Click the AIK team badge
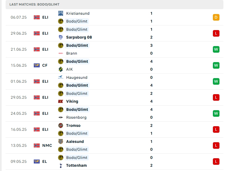Viewport: 227px width, 171px height. [61, 69]
